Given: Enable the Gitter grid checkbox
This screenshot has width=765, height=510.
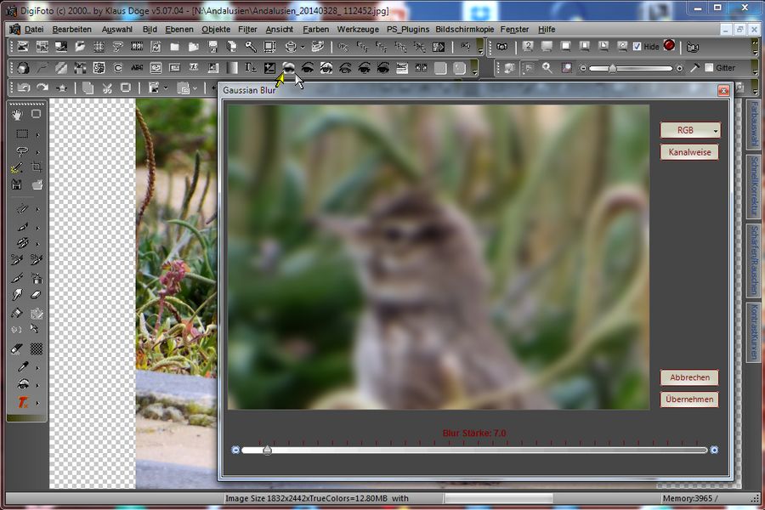Looking at the screenshot, I should tap(710, 68).
